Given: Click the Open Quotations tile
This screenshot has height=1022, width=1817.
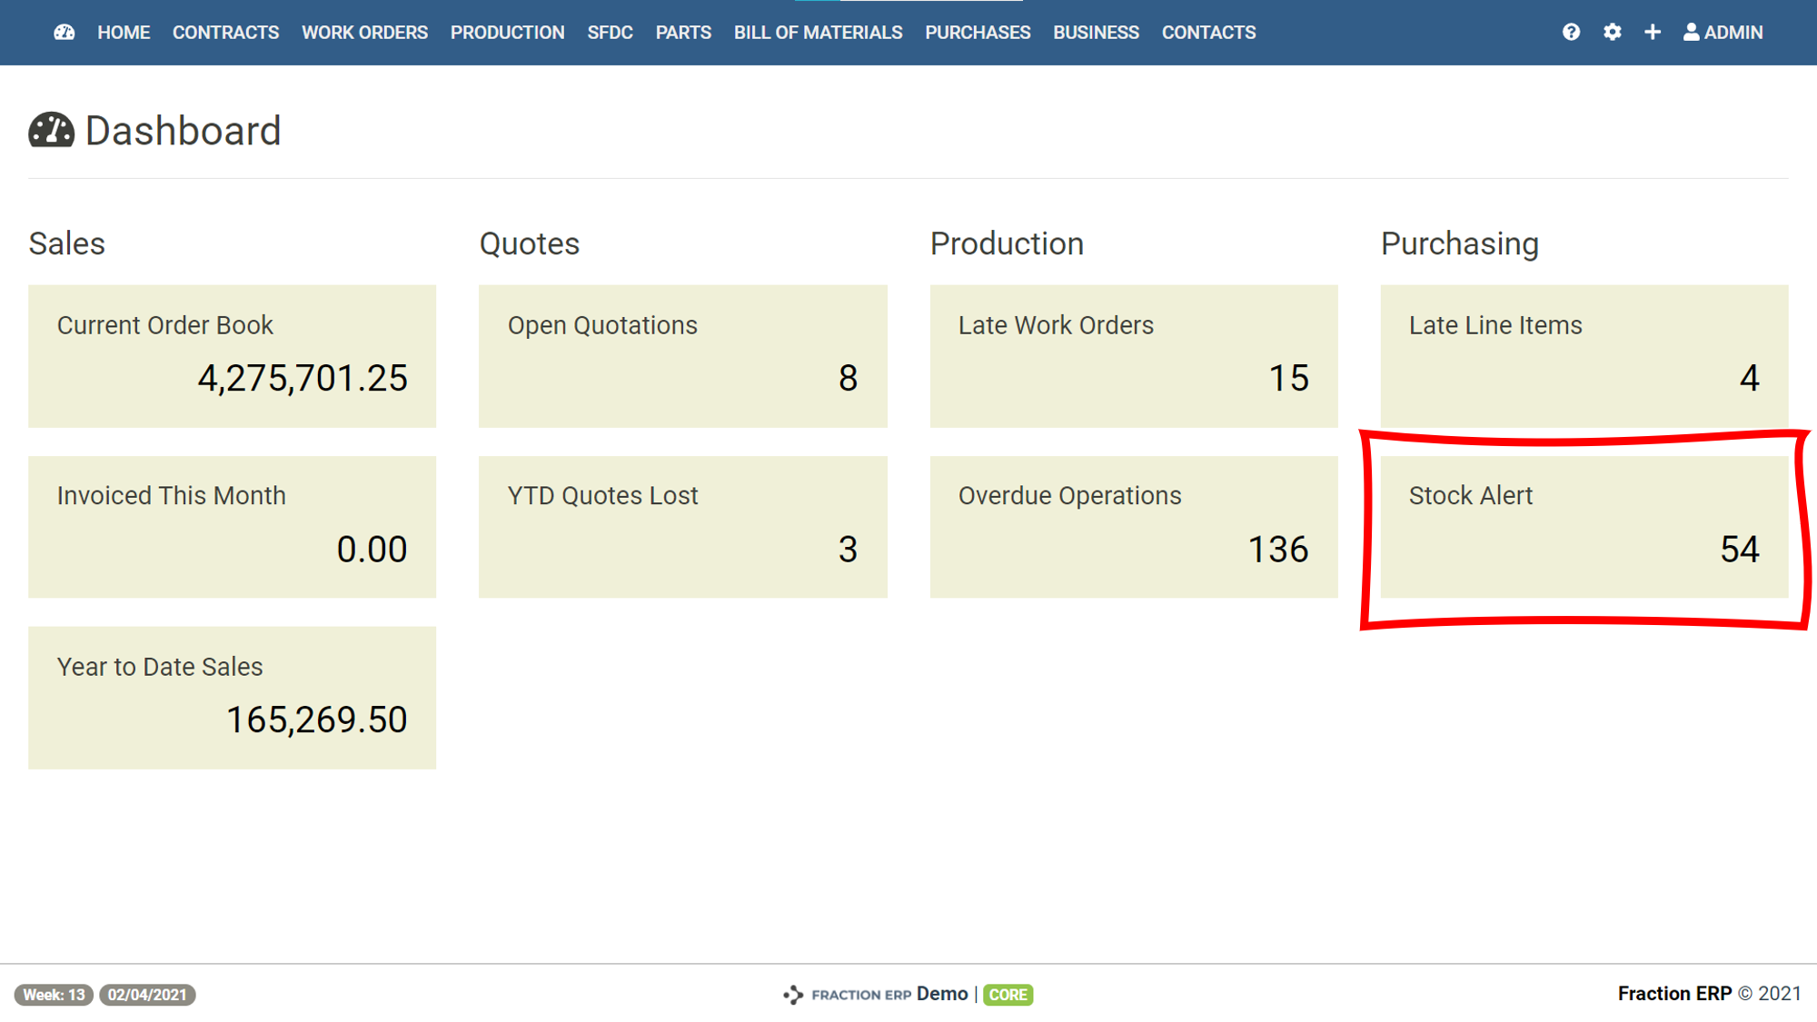Looking at the screenshot, I should [682, 356].
